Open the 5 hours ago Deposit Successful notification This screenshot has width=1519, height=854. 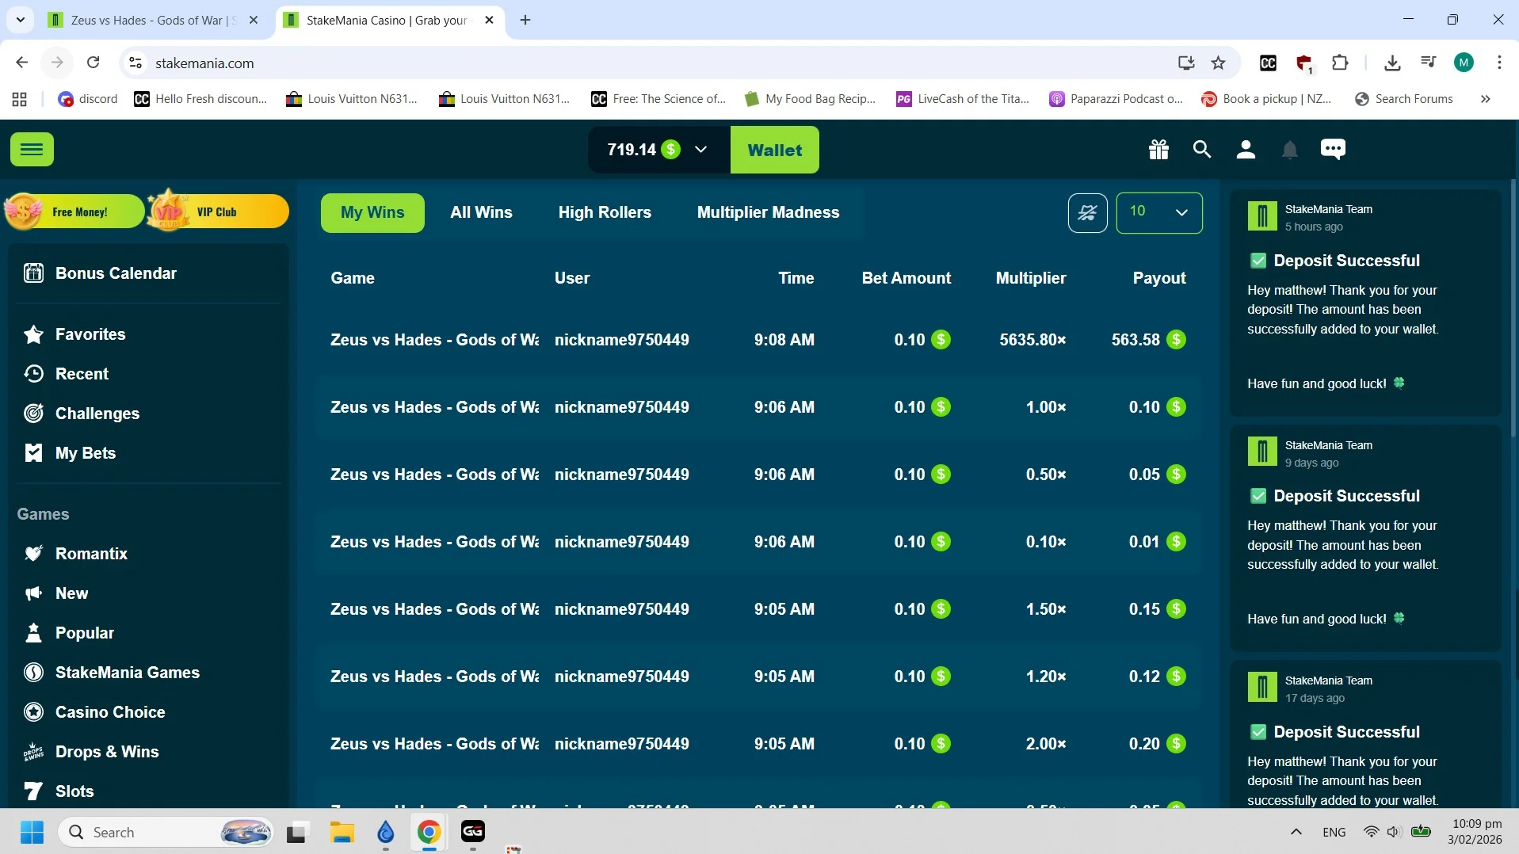[1365, 303]
